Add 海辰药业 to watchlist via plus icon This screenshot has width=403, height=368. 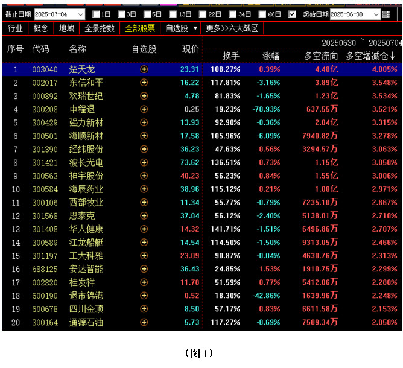tap(144, 189)
